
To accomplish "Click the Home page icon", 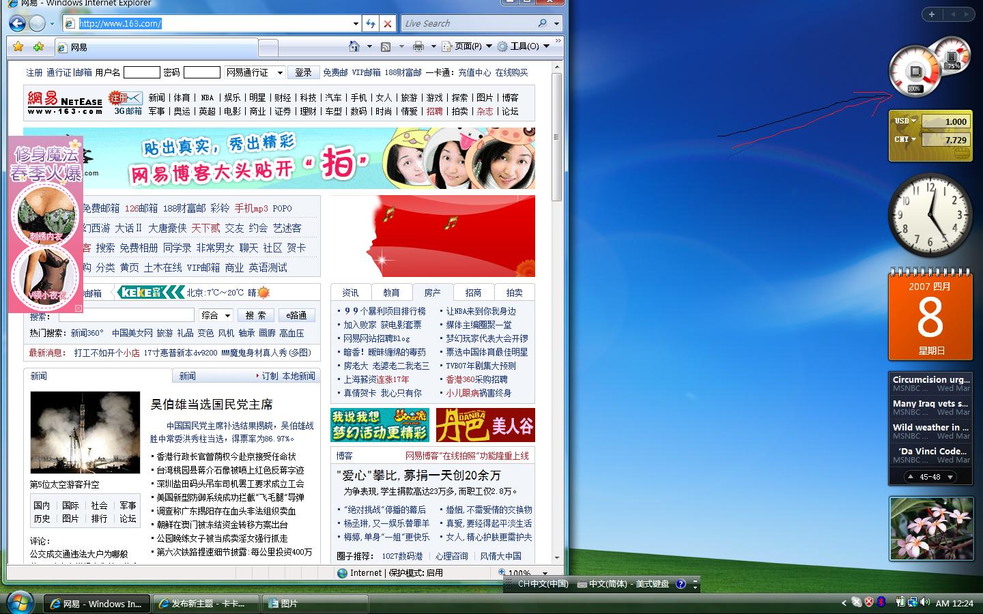I will [x=354, y=46].
